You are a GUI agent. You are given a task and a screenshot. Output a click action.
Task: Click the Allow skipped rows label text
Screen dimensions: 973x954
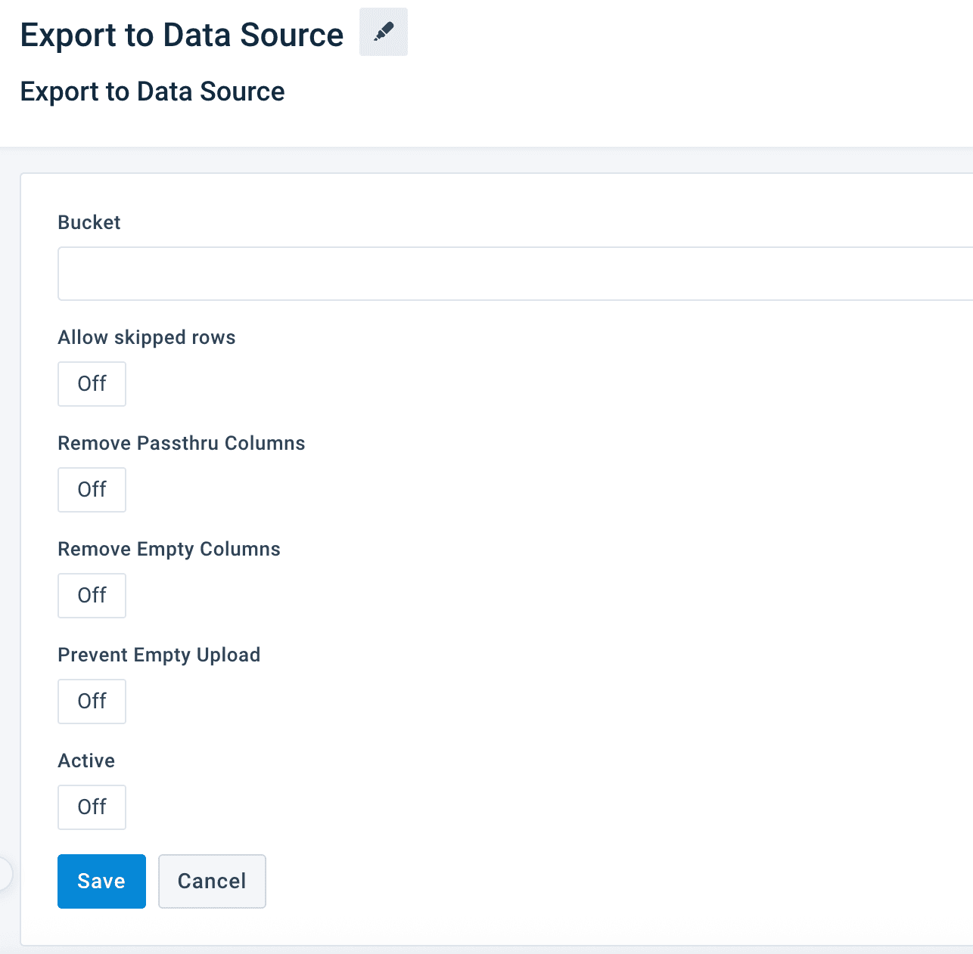[x=147, y=337]
